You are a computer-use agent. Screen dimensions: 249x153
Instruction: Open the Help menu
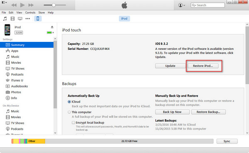51,12
